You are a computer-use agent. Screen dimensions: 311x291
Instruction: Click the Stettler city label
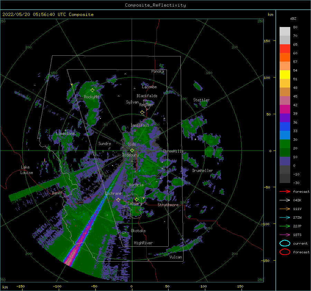201,100
